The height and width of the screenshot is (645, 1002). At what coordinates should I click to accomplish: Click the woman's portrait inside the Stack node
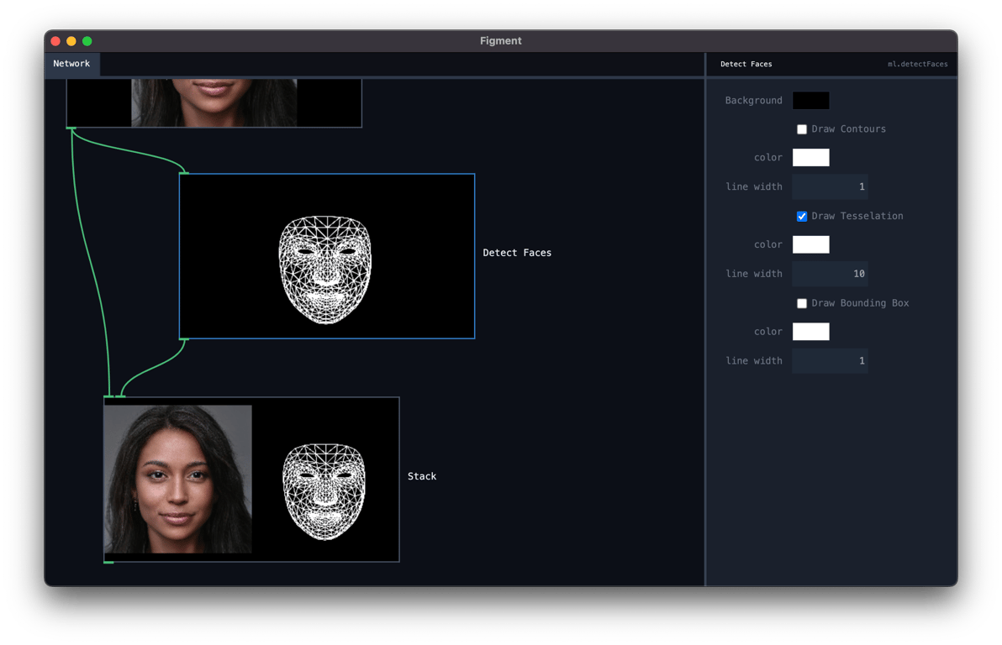(x=177, y=480)
